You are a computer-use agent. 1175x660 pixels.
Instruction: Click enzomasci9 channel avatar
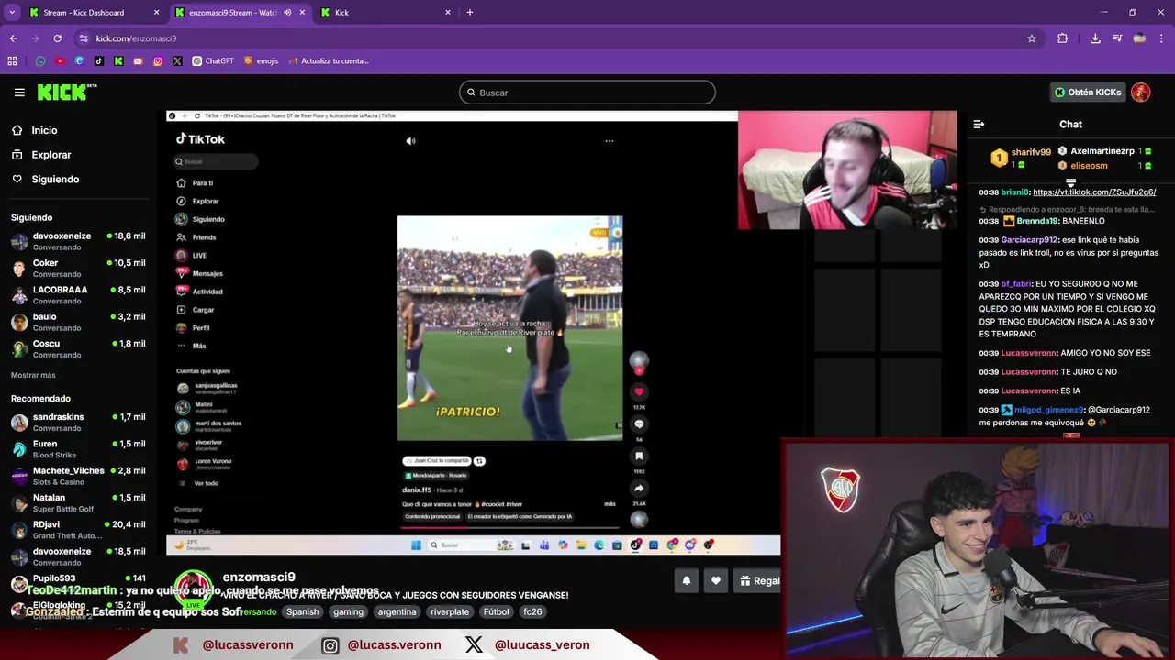point(194,589)
